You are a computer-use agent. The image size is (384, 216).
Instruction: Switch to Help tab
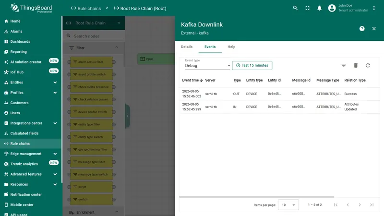231,47
